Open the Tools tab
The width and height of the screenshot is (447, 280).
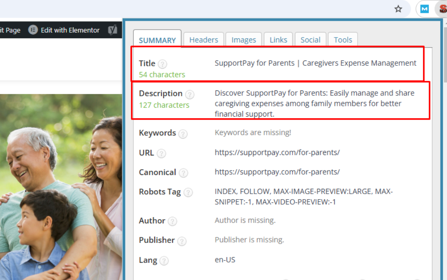pos(343,40)
